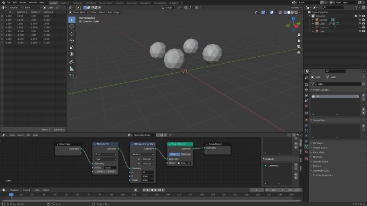Open Object Data properties green triangle tab
This screenshot has width=367, height=206.
[x=306, y=146]
